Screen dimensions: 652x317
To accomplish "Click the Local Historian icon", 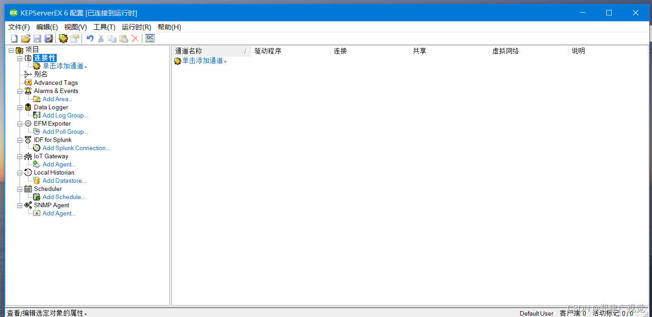I will (28, 172).
